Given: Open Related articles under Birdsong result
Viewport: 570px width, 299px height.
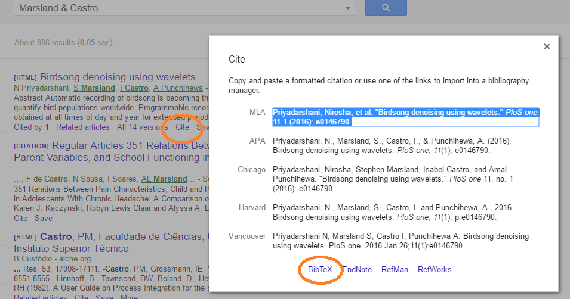Looking at the screenshot, I should [82, 127].
